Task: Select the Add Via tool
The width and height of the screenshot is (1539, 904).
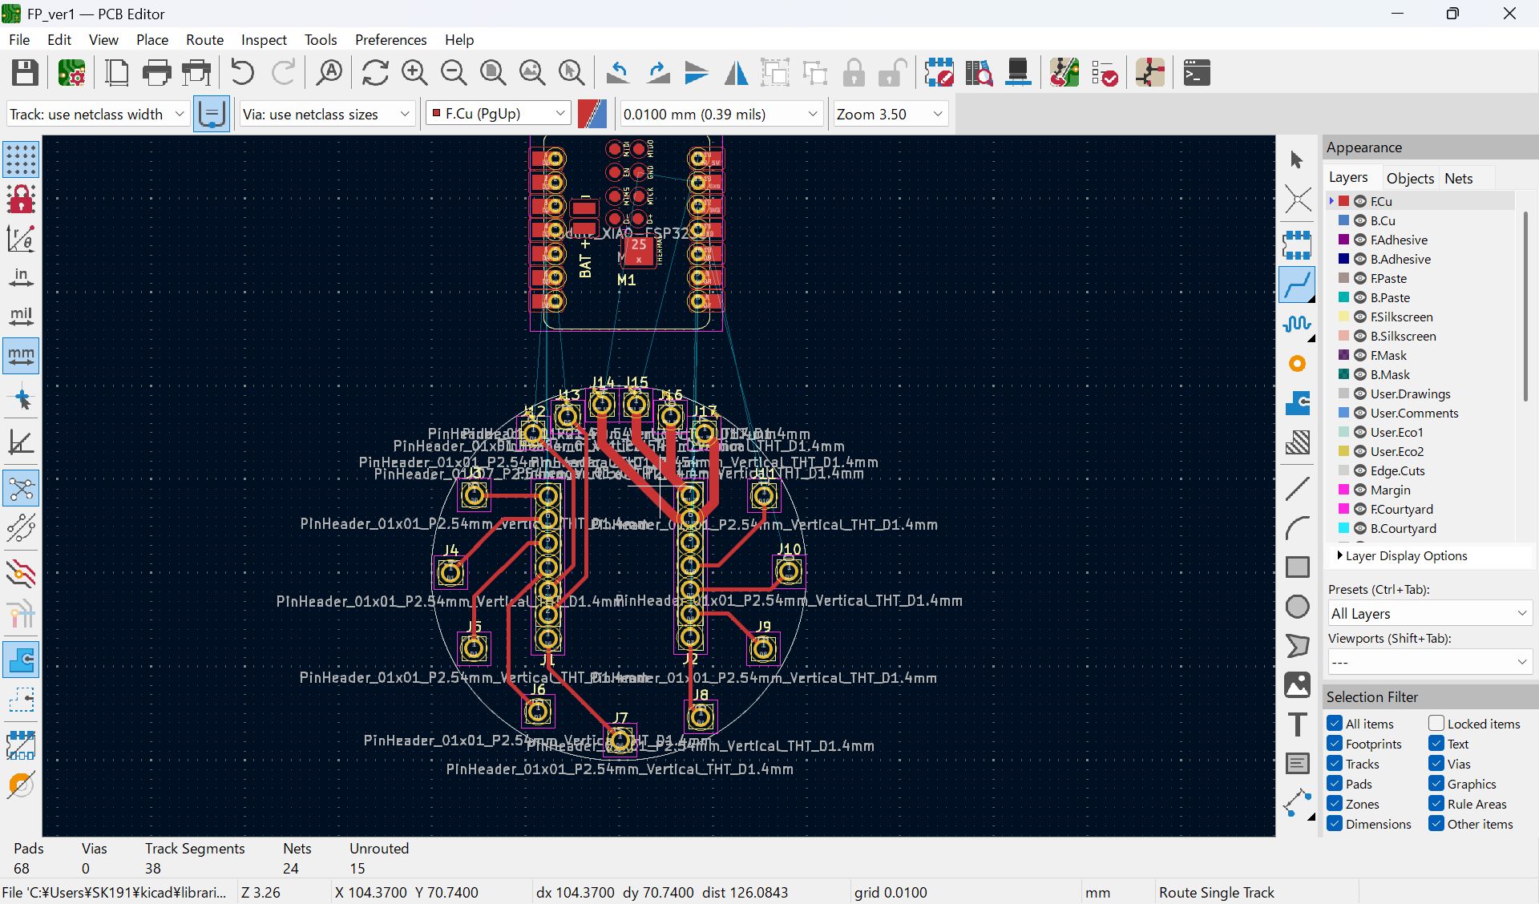Action: point(1297,364)
